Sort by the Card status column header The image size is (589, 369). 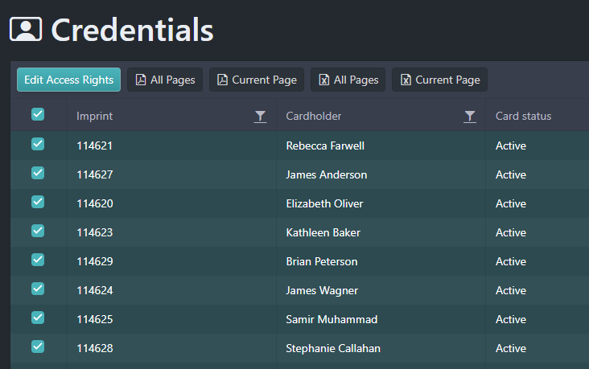click(523, 116)
